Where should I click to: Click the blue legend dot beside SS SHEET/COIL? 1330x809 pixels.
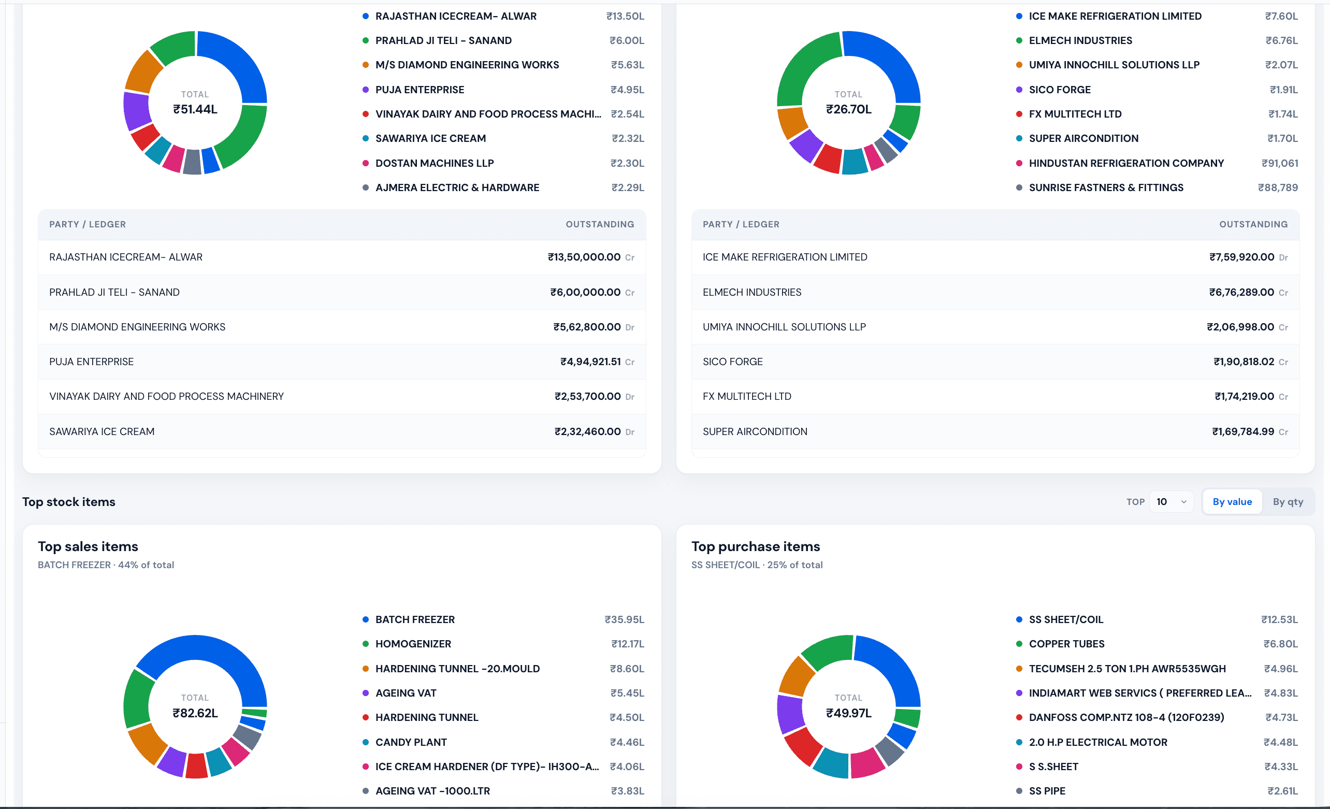[1019, 619]
